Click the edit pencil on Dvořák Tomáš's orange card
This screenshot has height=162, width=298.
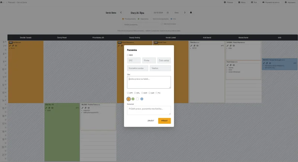point(10,46)
